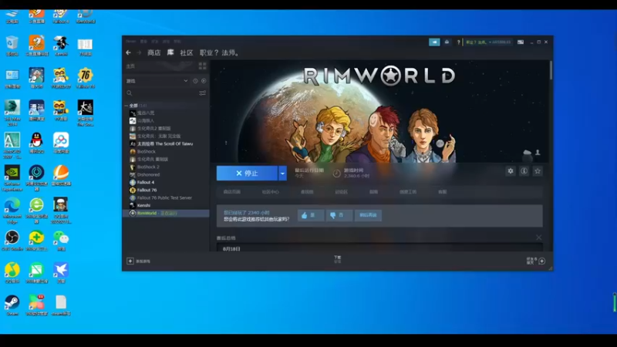Open the Steam desktop shortcut
The width and height of the screenshot is (617, 347).
click(x=12, y=305)
